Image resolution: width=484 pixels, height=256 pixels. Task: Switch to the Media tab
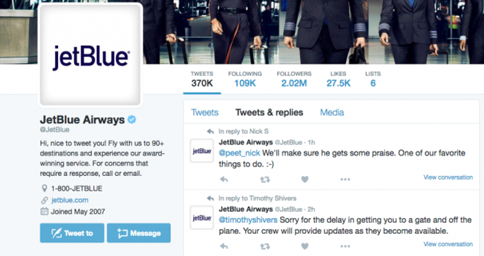click(x=332, y=112)
